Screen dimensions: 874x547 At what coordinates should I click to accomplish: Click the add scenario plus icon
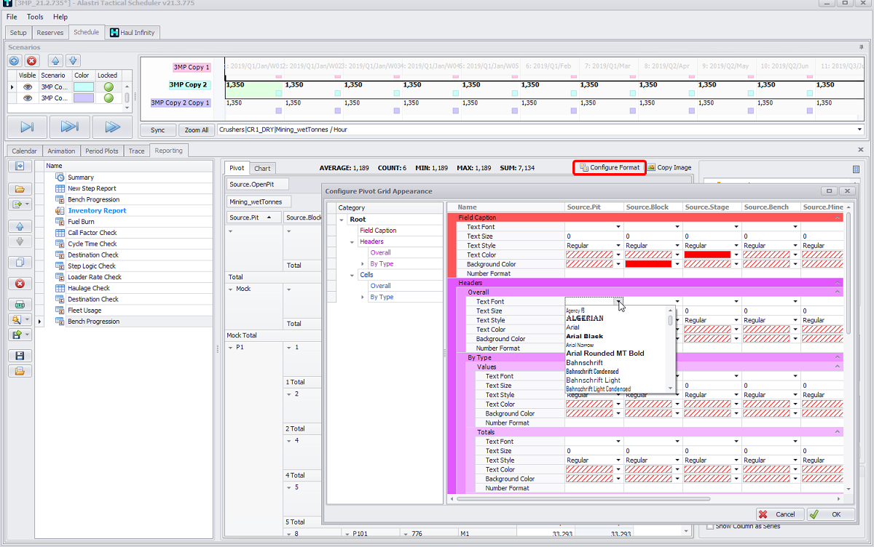click(x=15, y=61)
